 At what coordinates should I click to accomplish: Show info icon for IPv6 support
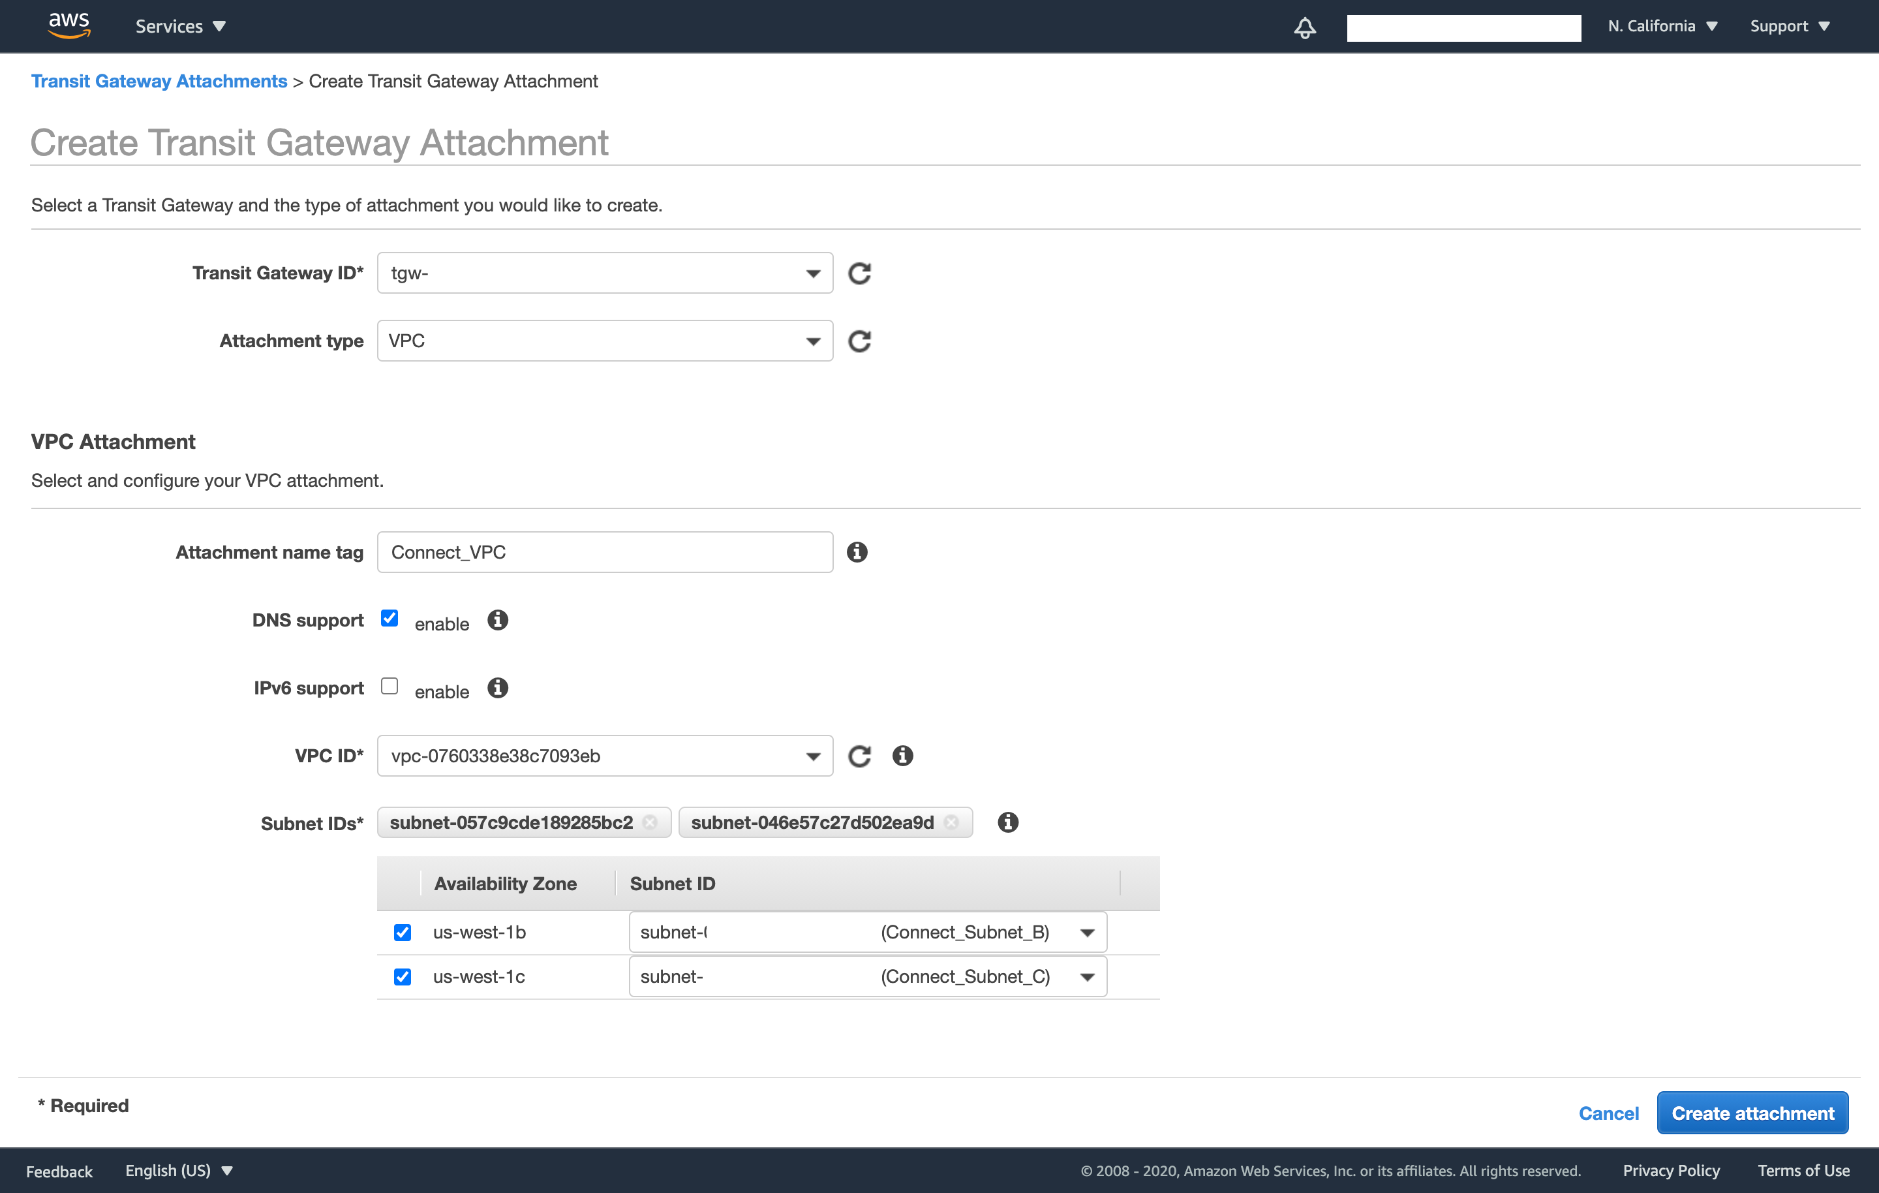click(498, 688)
